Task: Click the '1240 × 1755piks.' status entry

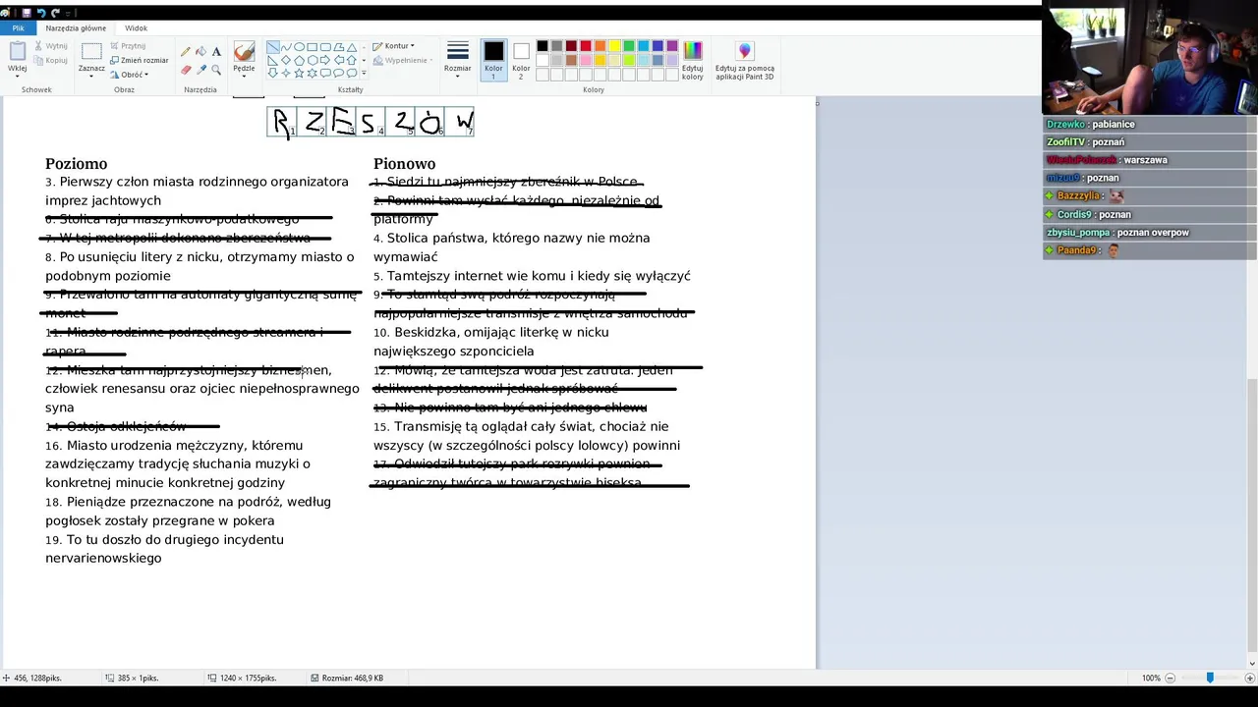Action: click(242, 678)
